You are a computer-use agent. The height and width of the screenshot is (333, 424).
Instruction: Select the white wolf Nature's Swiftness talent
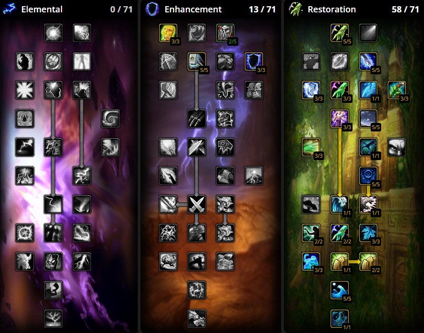pos(368,204)
